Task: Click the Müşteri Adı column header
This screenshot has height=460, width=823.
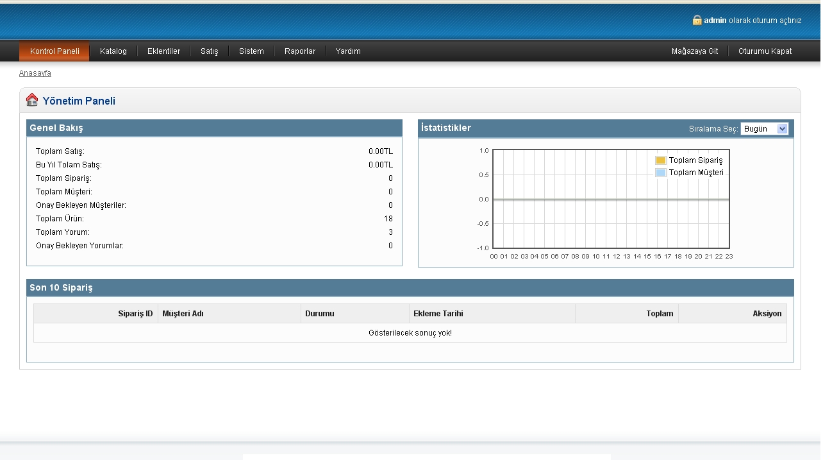Action: pos(183,314)
